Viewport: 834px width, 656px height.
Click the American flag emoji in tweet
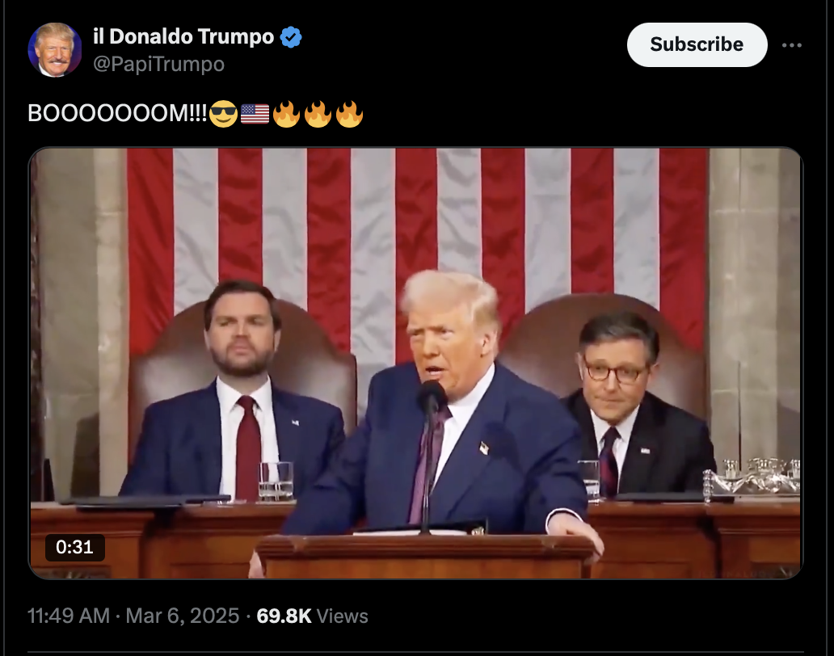pyautogui.click(x=255, y=114)
